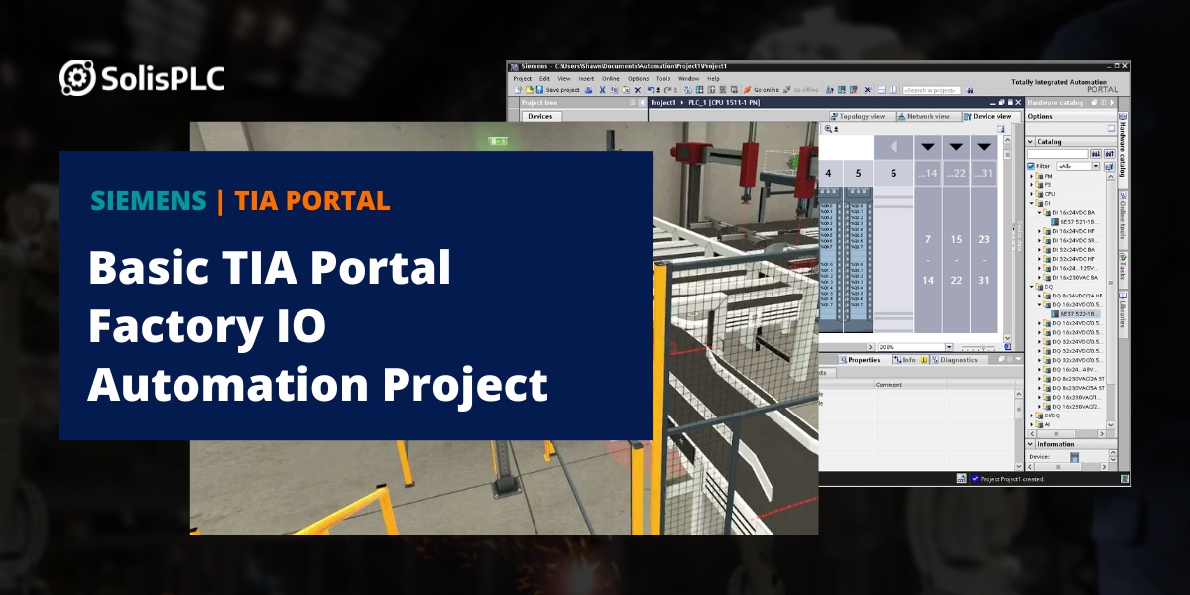The width and height of the screenshot is (1190, 595).
Task: Click the Save project toolbar icon
Action: (x=539, y=89)
